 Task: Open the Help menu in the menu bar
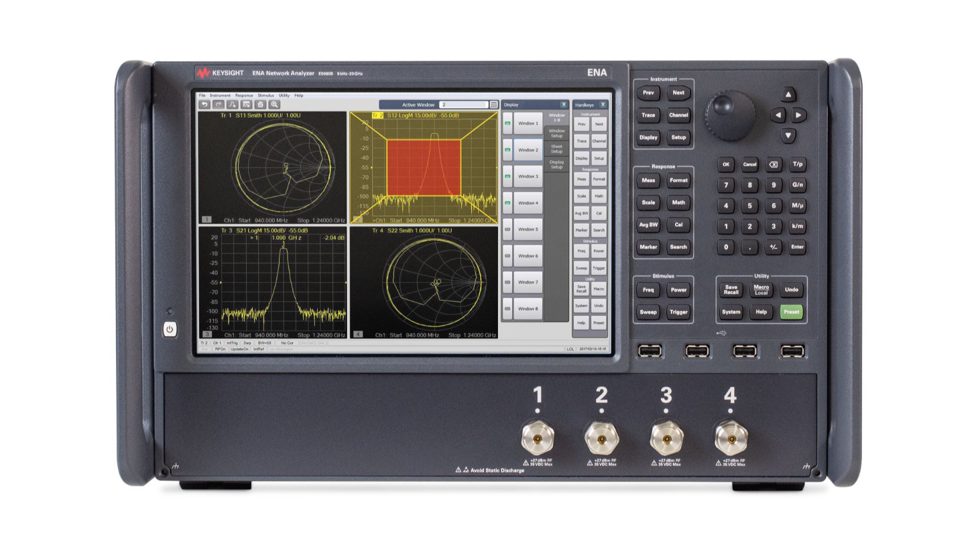tap(299, 95)
